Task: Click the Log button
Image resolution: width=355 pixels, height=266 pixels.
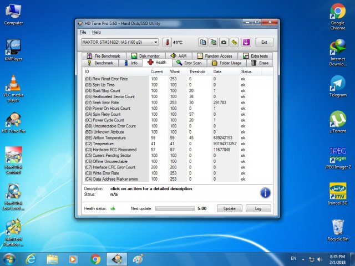Action: click(x=258, y=208)
